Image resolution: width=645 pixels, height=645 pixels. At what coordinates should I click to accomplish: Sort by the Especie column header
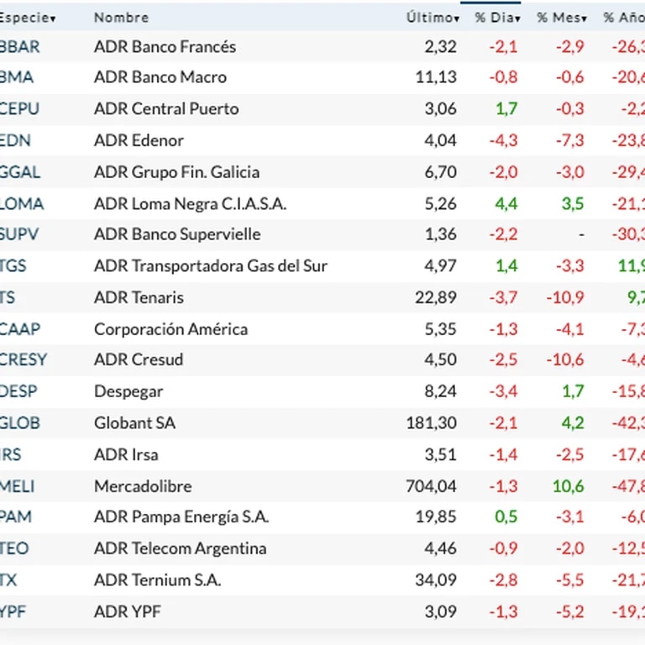[27, 18]
